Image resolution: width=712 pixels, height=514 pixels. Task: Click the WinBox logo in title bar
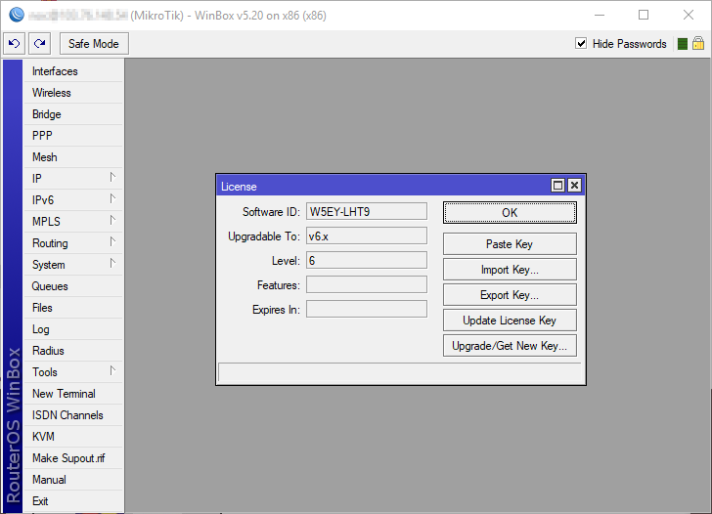[17, 15]
